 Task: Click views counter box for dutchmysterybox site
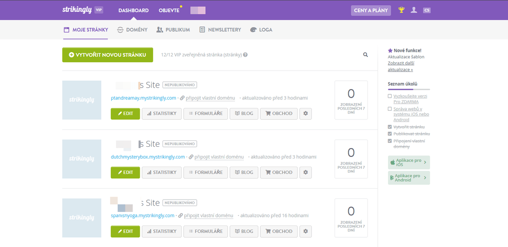click(x=351, y=159)
